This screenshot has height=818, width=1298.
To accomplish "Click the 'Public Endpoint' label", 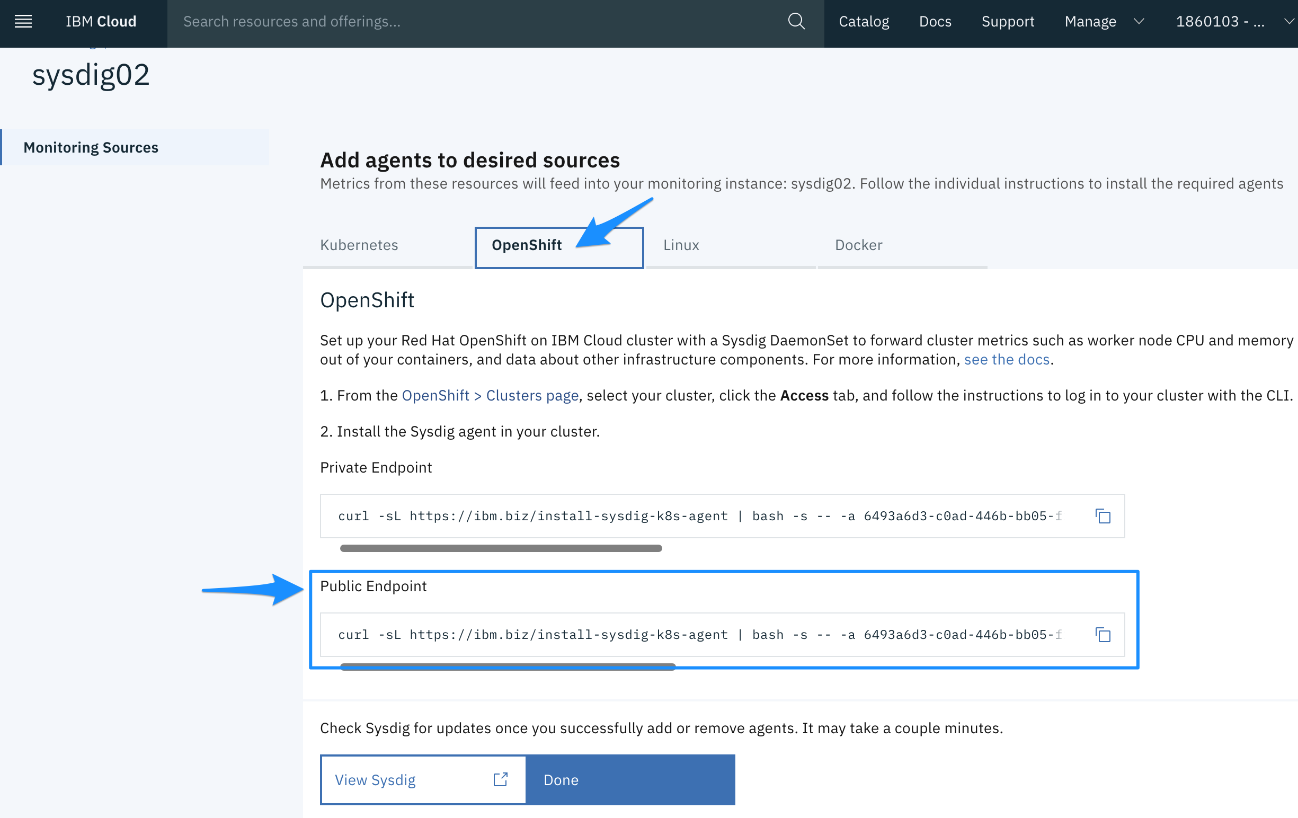I will 373,586.
